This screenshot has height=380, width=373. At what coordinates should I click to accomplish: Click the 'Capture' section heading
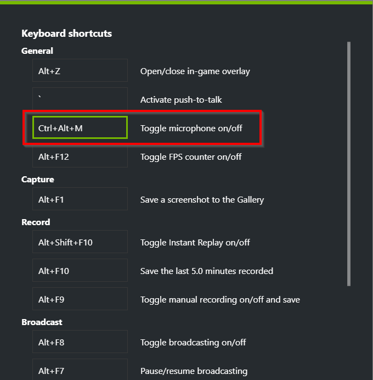click(37, 179)
